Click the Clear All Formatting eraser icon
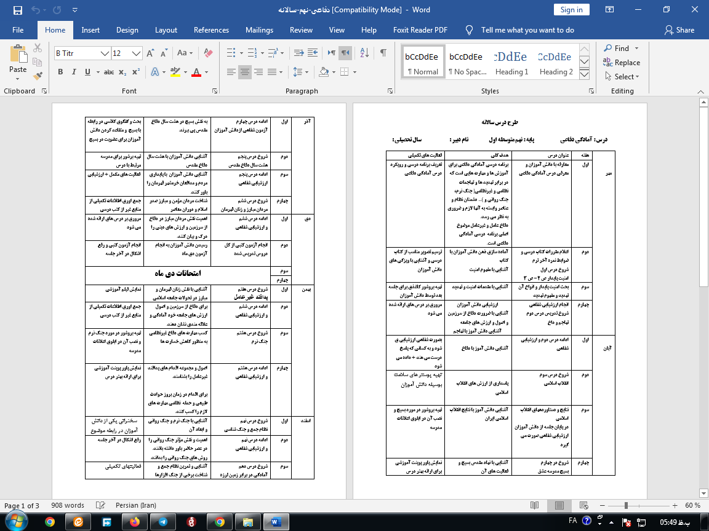This screenshot has height=531, width=709. coord(209,53)
